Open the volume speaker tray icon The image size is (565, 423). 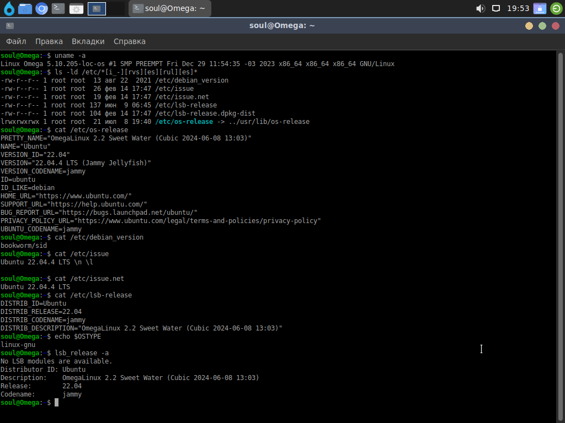pos(481,9)
